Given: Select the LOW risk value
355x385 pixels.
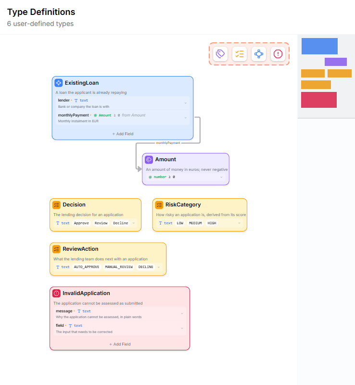Looking at the screenshot, I should point(180,223).
